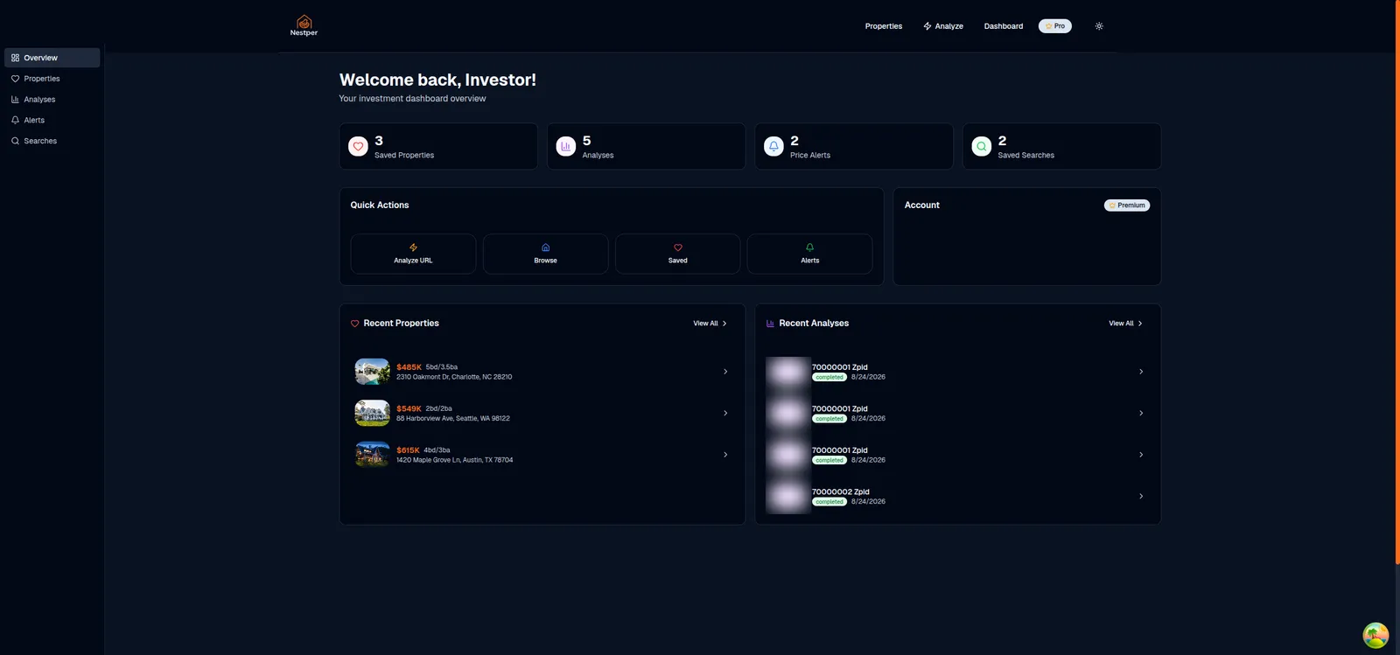Click the 88 Harborview Ave, Seattle address
This screenshot has height=655, width=1400.
point(453,419)
